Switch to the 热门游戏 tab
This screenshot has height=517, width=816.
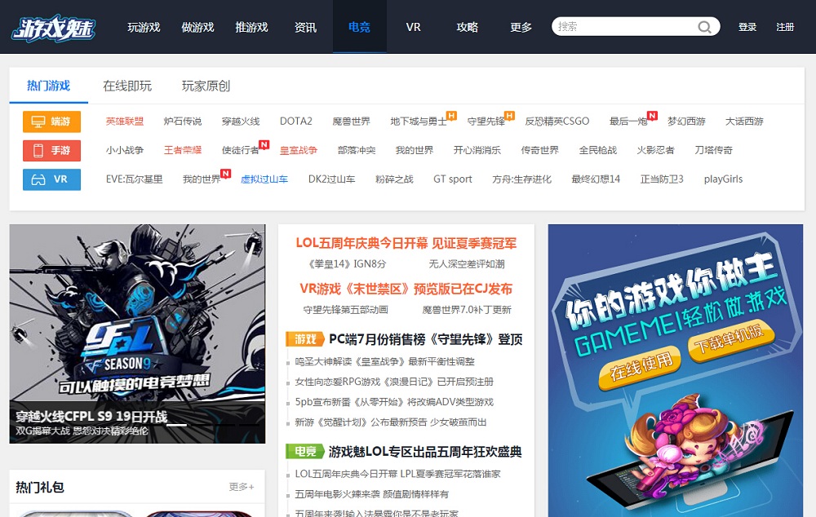[48, 86]
